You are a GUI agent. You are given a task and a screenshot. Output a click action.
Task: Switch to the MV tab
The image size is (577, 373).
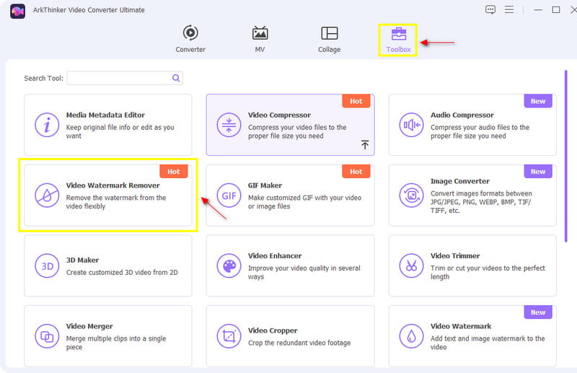click(x=260, y=40)
